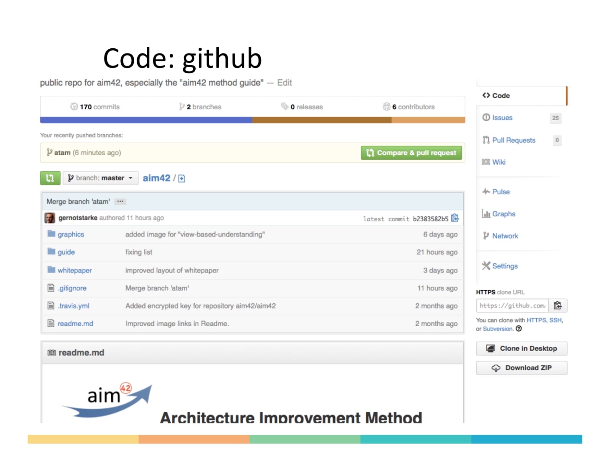Click the Pull Requests icon in sidebar
Image resolution: width=610 pixels, height=471 pixels.
(x=486, y=140)
